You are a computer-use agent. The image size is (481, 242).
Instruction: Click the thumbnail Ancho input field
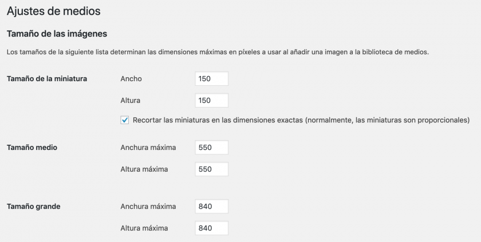click(211, 79)
